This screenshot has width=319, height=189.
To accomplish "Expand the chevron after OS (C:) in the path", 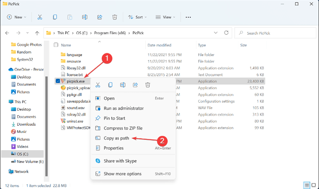I will click(91, 33).
